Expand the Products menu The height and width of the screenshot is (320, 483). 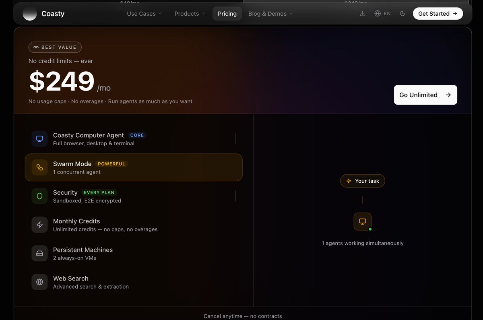coord(190,14)
